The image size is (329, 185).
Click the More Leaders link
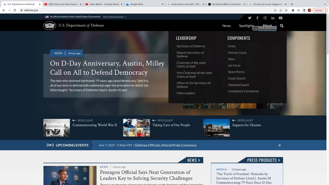pyautogui.click(x=186, y=93)
